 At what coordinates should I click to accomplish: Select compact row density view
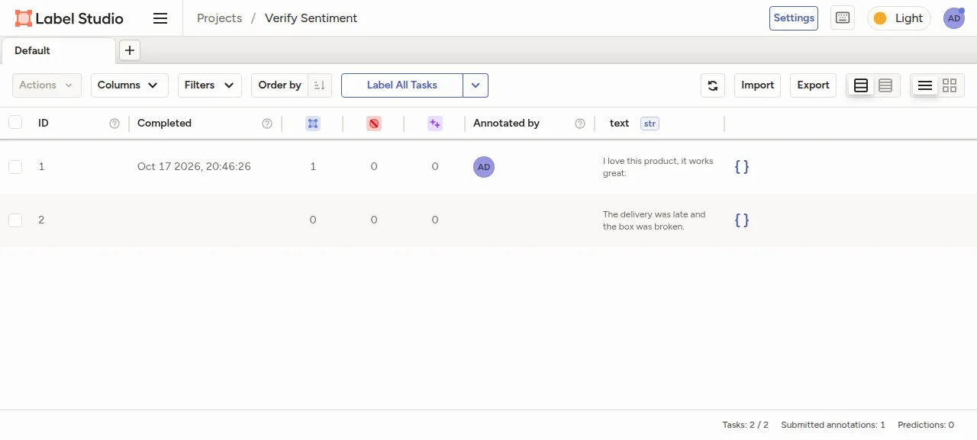(885, 85)
